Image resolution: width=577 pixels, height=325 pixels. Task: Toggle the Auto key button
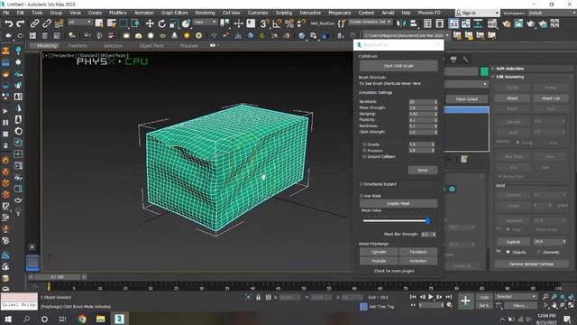pos(484,297)
